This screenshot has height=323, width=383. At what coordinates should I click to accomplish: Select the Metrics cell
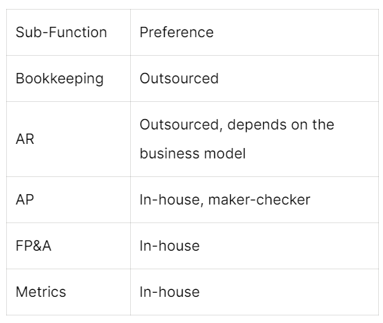pyautogui.click(x=68, y=292)
